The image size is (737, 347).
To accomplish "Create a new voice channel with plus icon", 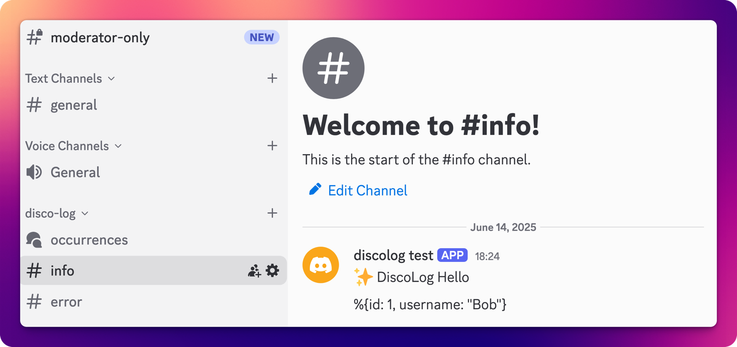I will 272,146.
